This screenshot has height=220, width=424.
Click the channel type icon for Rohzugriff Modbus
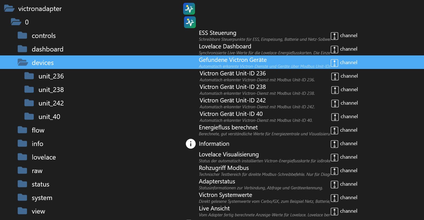(x=334, y=171)
